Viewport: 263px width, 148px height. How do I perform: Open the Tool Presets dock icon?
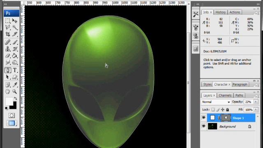click(x=196, y=14)
